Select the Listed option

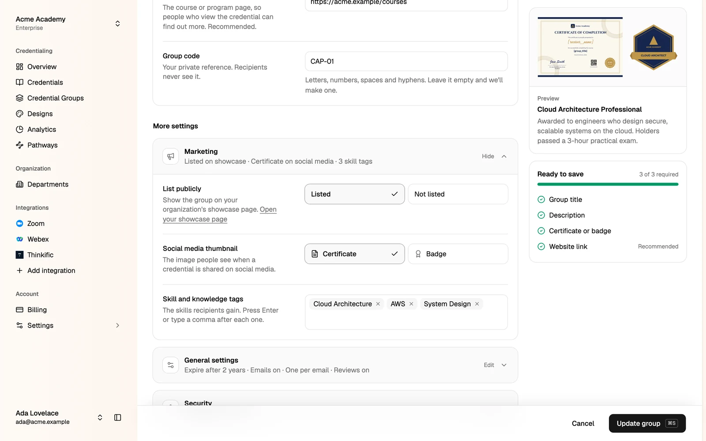(x=355, y=194)
